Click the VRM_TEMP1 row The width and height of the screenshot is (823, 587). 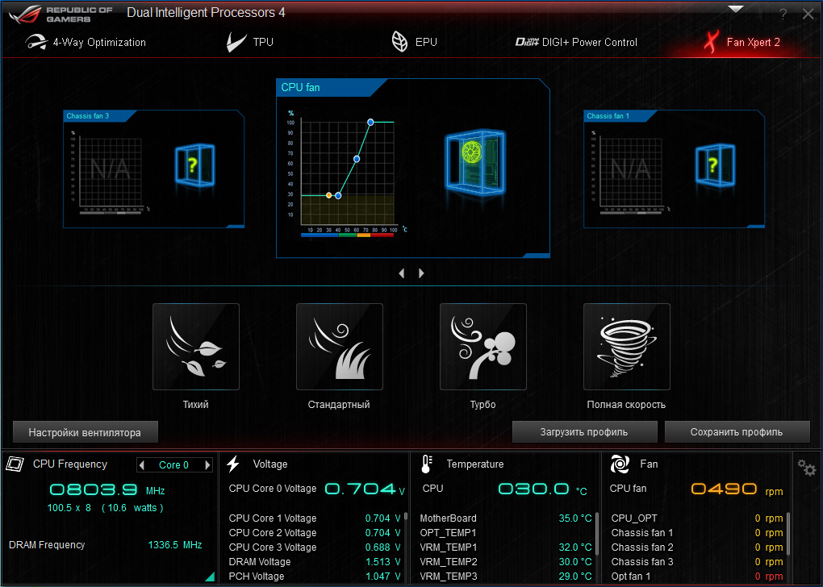(x=506, y=547)
